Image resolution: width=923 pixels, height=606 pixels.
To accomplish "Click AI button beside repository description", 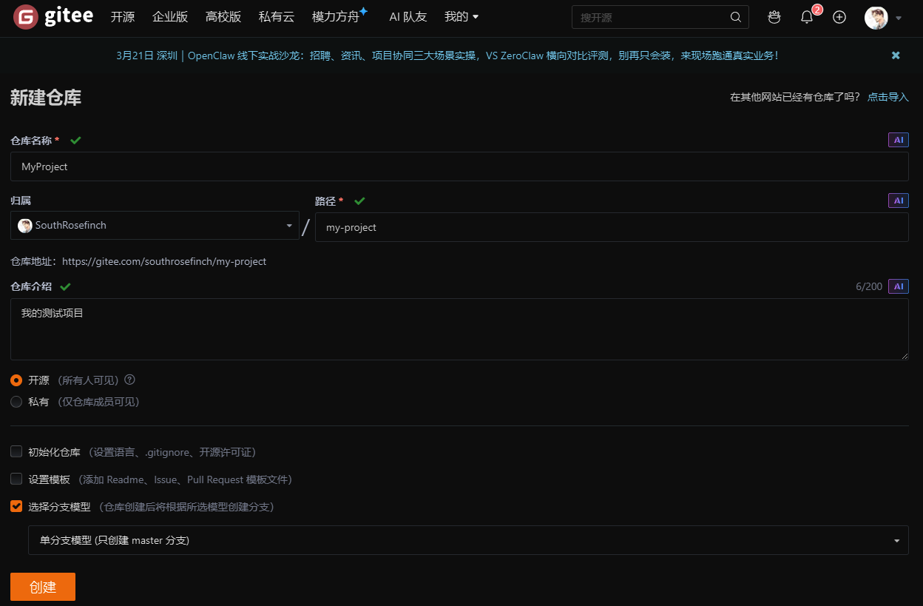I will tap(899, 286).
